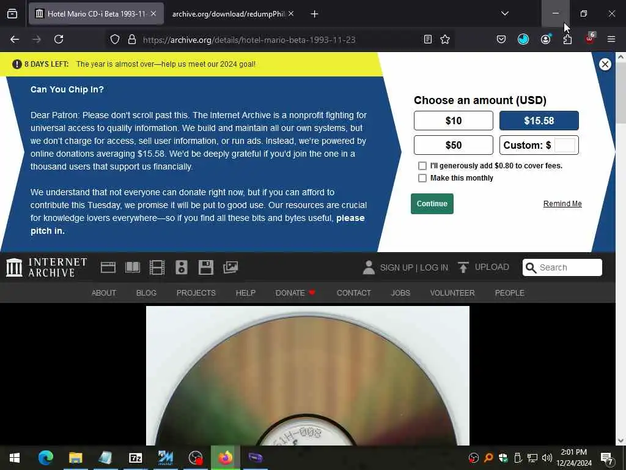This screenshot has height=470, width=626.
Task: Open Firefox recent browsing tab view
Action: point(12,14)
